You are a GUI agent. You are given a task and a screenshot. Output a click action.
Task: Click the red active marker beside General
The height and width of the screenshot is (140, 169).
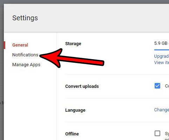[5, 45]
